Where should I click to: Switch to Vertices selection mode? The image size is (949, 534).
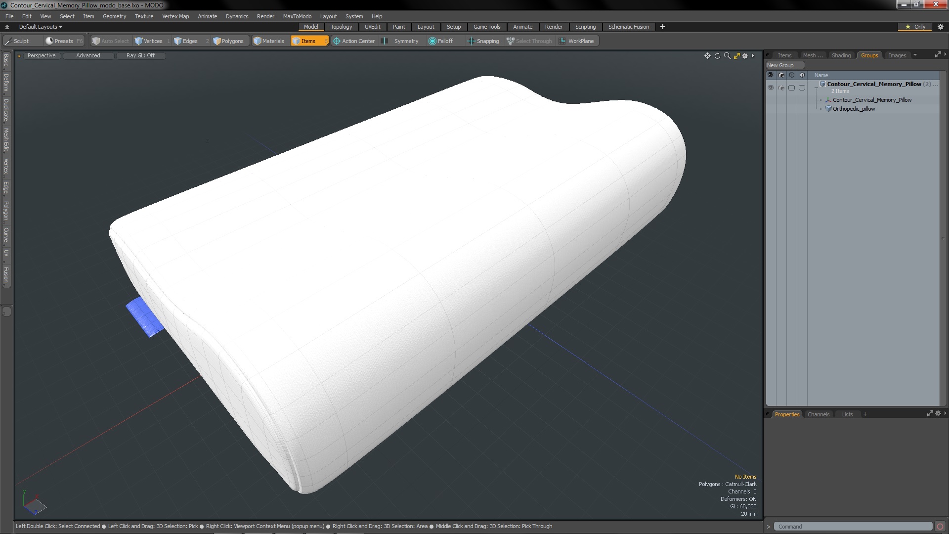152,41
